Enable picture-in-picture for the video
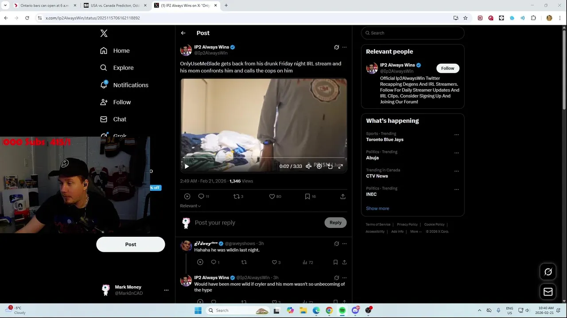567x318 pixels. (x=330, y=167)
